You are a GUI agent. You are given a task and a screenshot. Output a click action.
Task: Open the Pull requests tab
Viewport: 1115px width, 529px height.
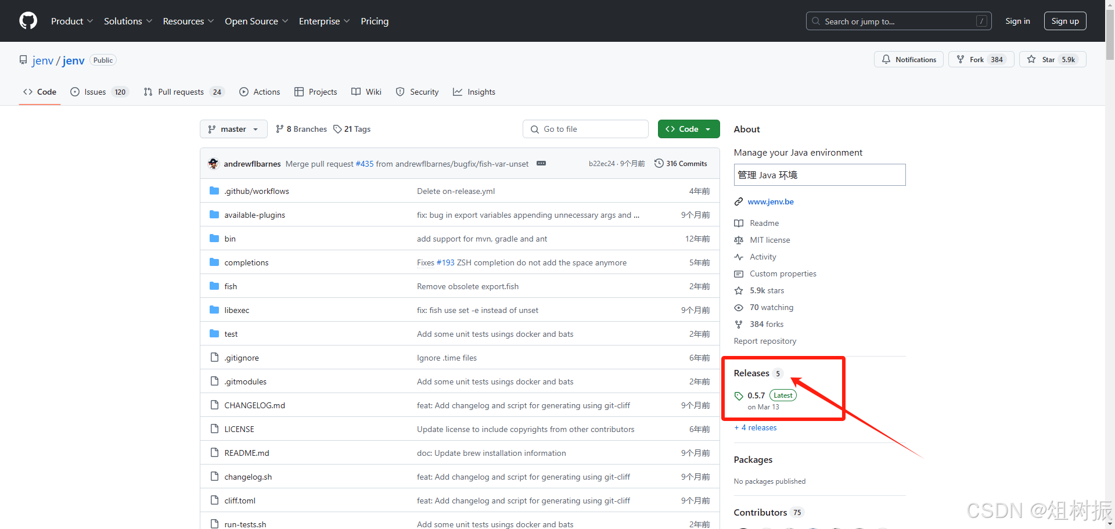(x=184, y=92)
